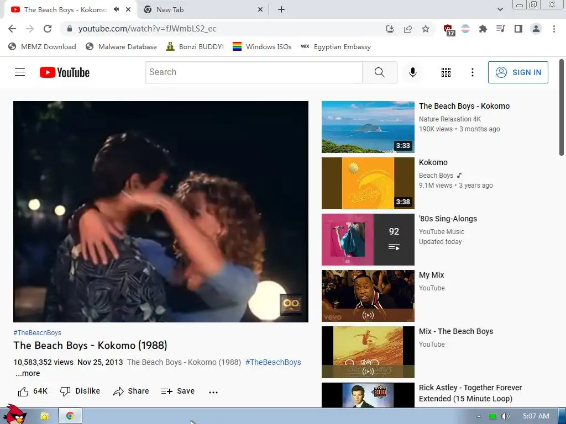566x424 pixels.
Task: Open the Extensions puzzle piece menu
Action: pyautogui.click(x=483, y=29)
